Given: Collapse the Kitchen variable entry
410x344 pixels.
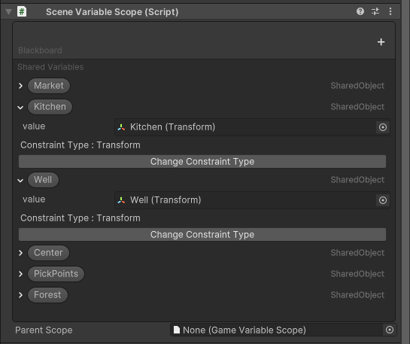Looking at the screenshot, I should 20,107.
